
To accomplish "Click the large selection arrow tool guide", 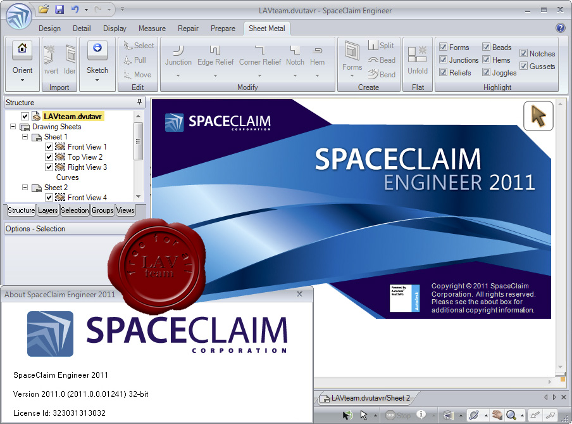I will [538, 116].
